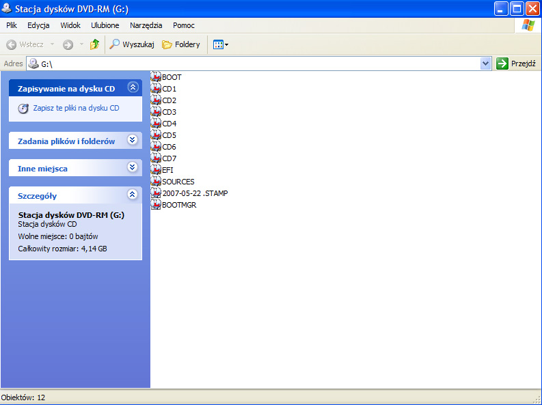Expand the address bar dropdown

(486, 64)
